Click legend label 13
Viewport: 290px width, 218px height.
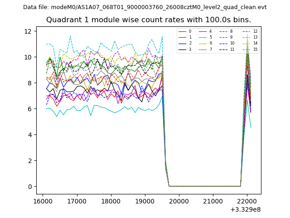click(x=255, y=37)
